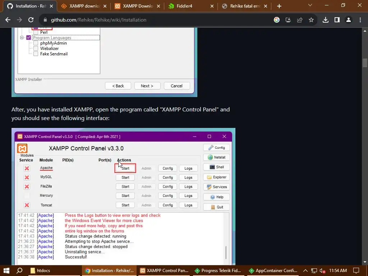Open the tab search chevron
Screen dimensions: 368x276
pos(310,5)
